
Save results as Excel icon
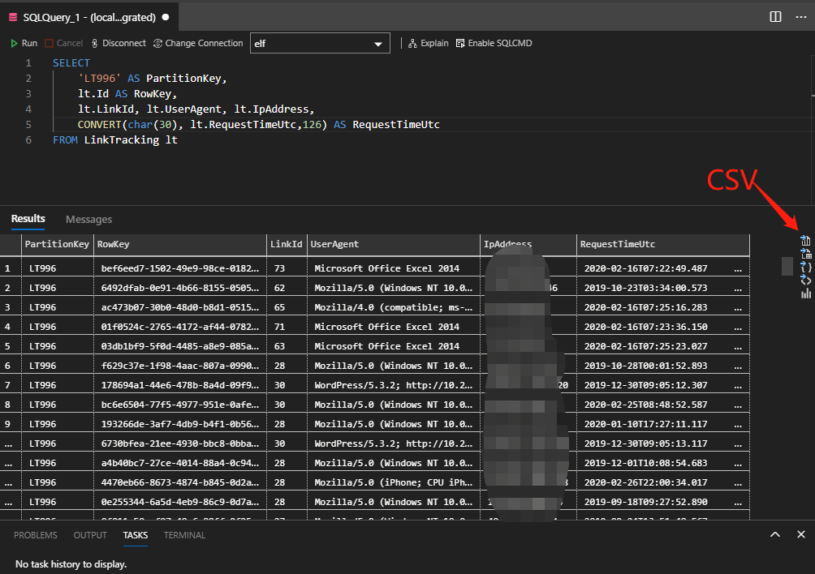point(805,254)
